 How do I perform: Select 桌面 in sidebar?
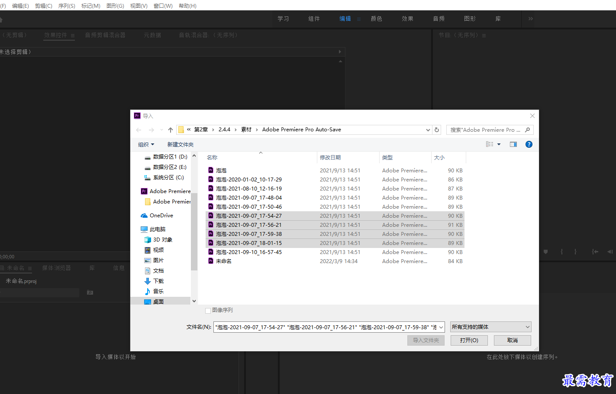(154, 302)
